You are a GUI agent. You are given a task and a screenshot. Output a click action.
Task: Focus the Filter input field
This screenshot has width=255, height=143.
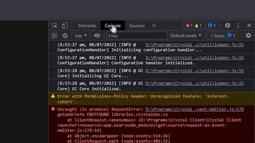tap(137, 36)
